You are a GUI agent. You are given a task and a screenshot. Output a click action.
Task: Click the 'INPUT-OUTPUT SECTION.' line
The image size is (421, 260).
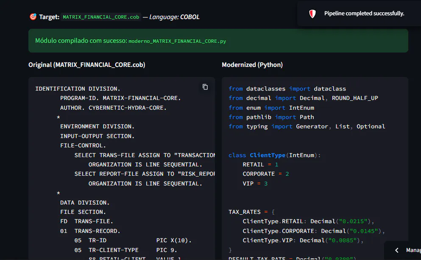[97, 136]
